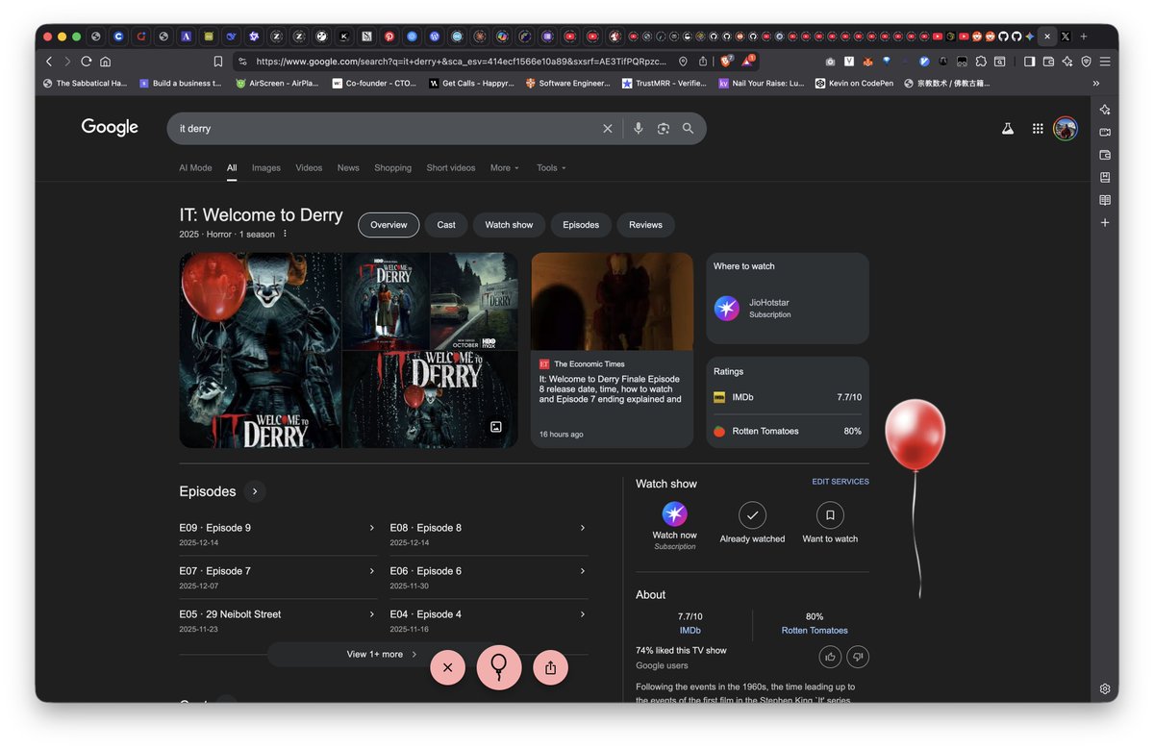Show hidden bookmarks with overflow chevrons
Image resolution: width=1154 pixels, height=749 pixels.
(x=1095, y=84)
